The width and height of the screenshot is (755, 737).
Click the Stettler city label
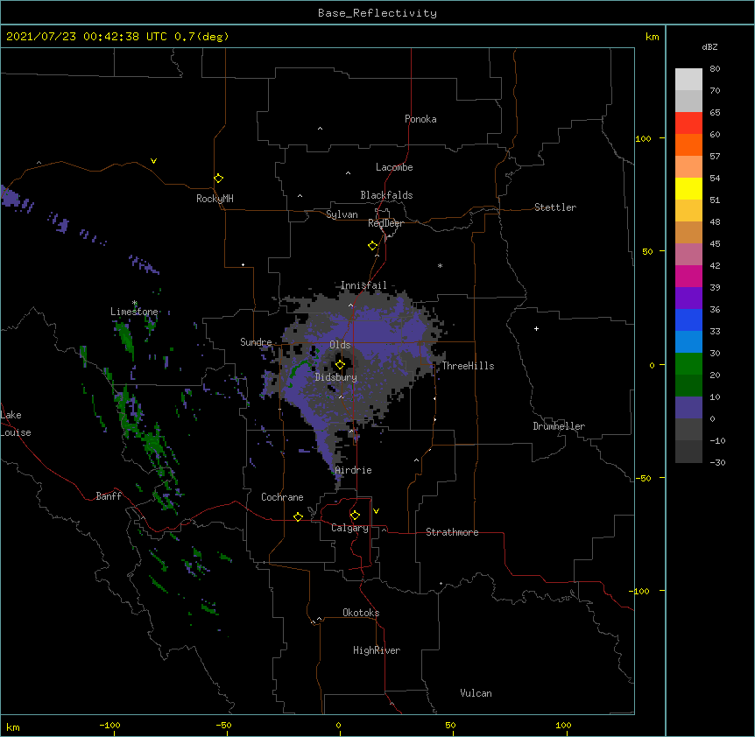(x=555, y=207)
